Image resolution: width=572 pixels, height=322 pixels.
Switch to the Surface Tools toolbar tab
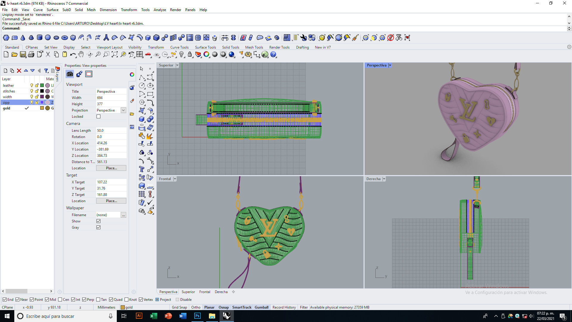point(206,47)
